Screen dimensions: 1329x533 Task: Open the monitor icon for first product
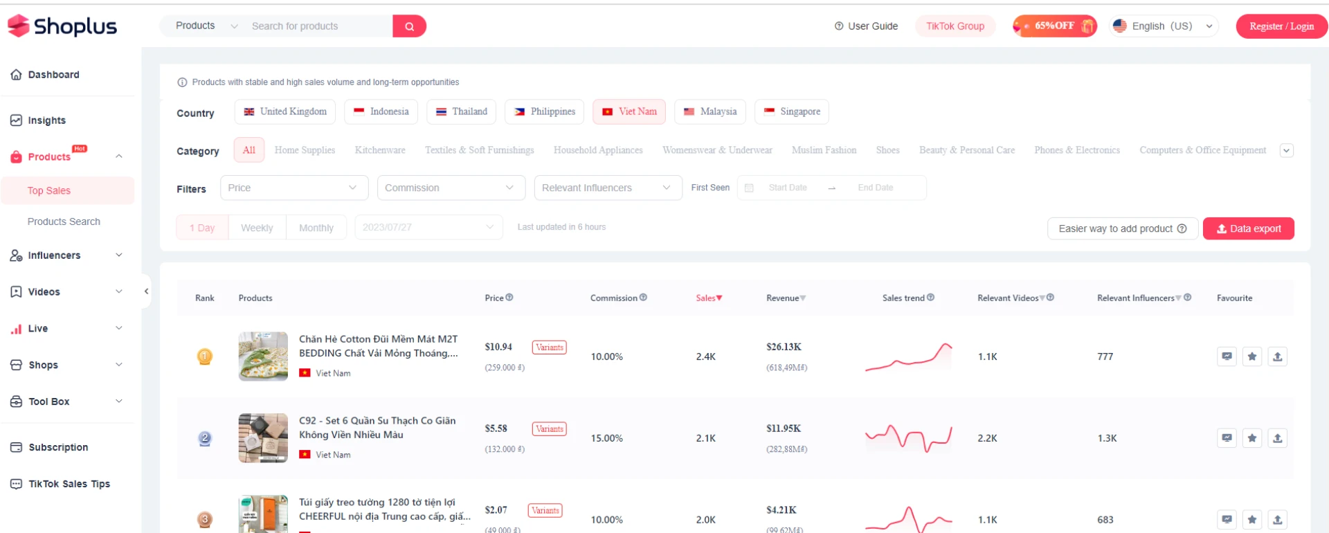(x=1227, y=356)
